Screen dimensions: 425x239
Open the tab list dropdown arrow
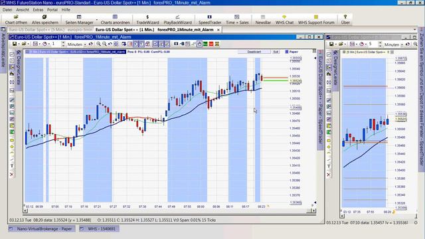(414, 29)
